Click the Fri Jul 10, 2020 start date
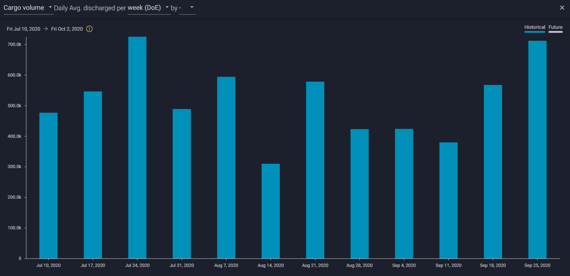The image size is (570, 276). click(x=24, y=29)
